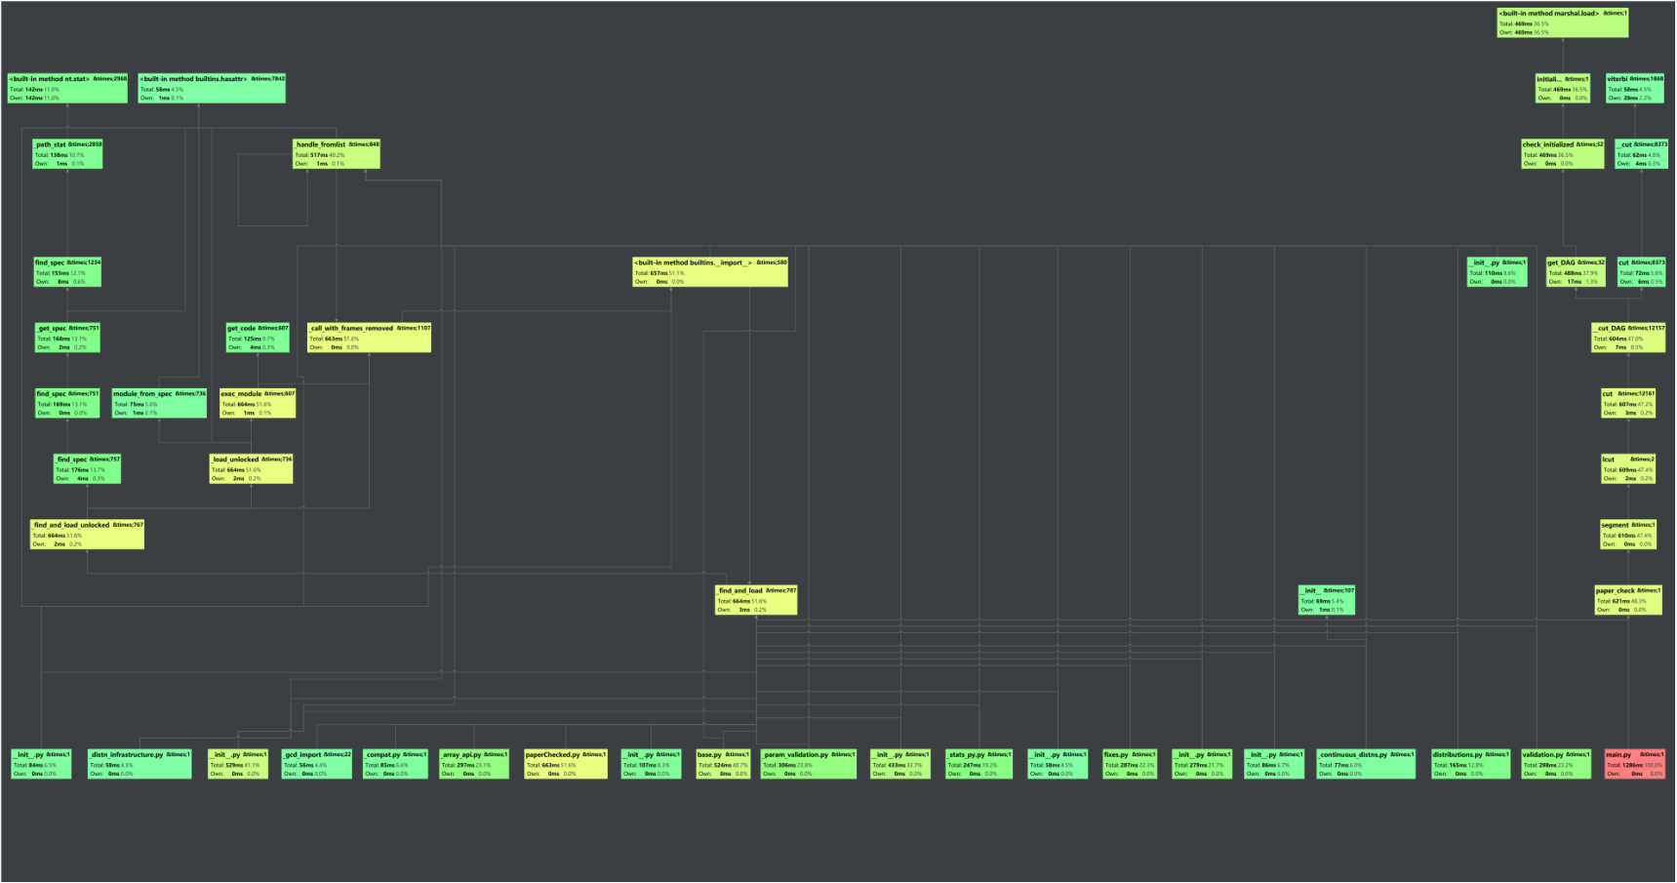Click the get_code node
This screenshot has width=1677, height=883.
click(x=258, y=338)
